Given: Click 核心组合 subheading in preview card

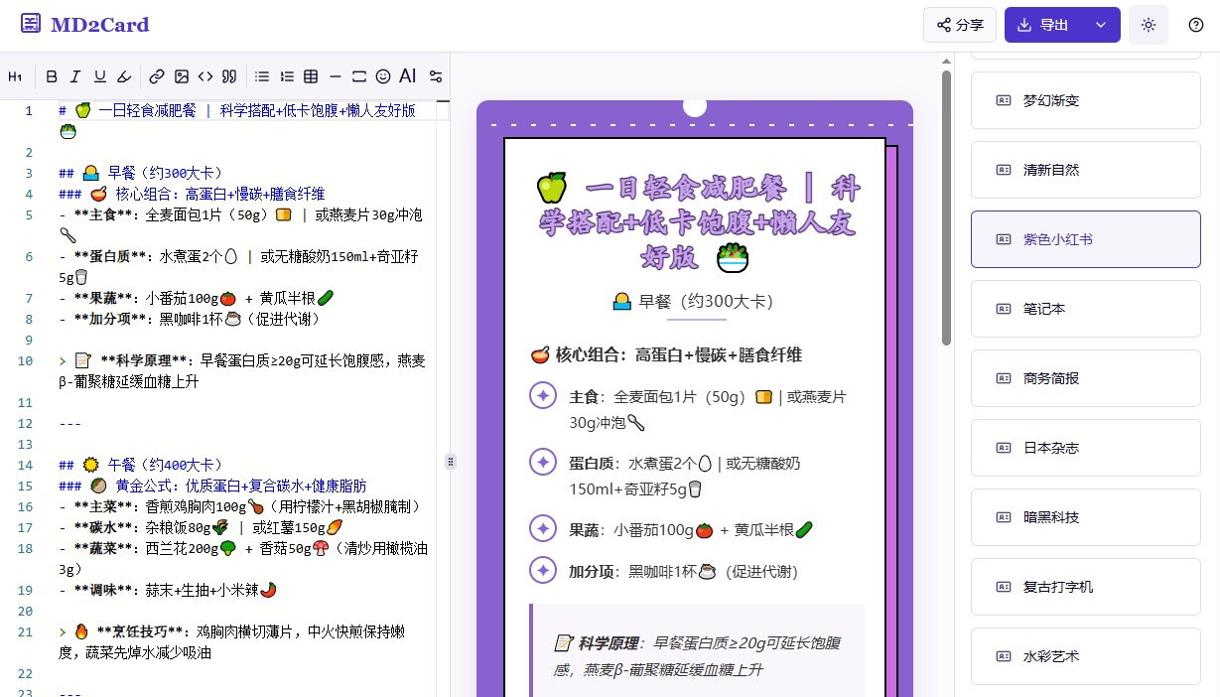Looking at the screenshot, I should click(x=666, y=354).
